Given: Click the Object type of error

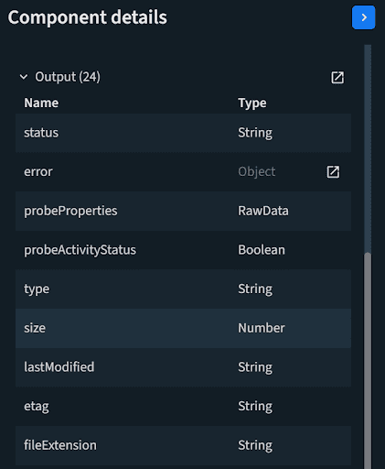Looking at the screenshot, I should pos(257,171).
